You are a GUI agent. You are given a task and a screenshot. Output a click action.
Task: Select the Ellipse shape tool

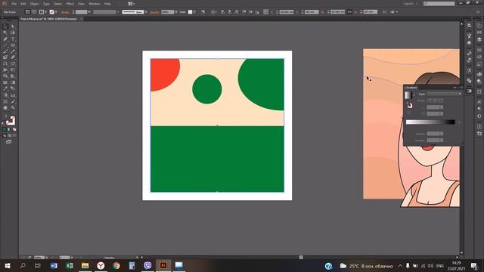point(13,45)
